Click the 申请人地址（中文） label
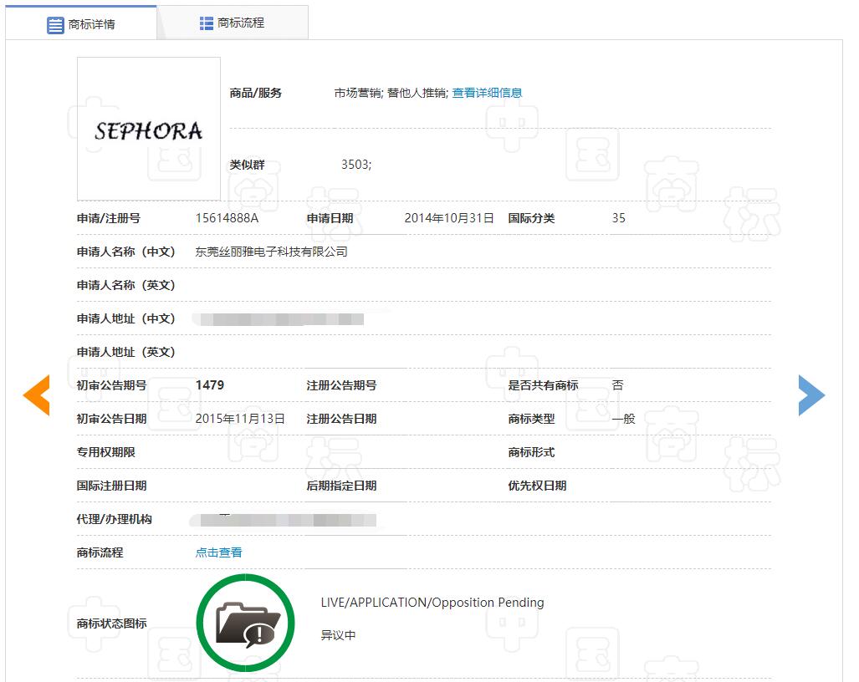Screen dimensions: 859x682 (126, 318)
